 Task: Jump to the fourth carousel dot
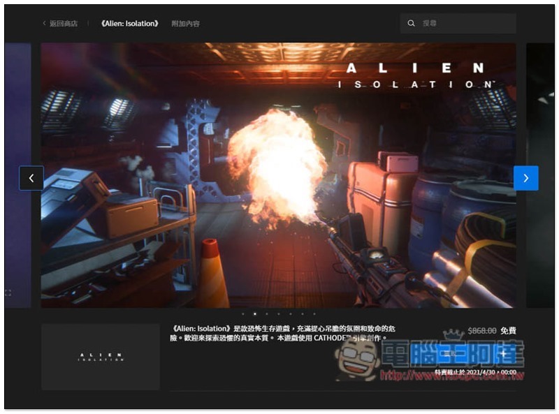(x=279, y=314)
